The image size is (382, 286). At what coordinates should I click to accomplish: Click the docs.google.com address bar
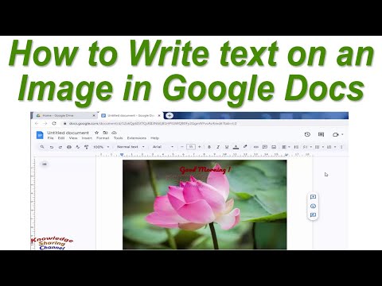pos(153,123)
